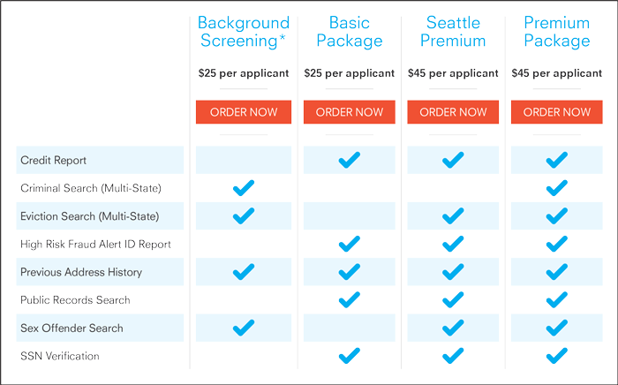Select the Basic Package heading

(350, 32)
